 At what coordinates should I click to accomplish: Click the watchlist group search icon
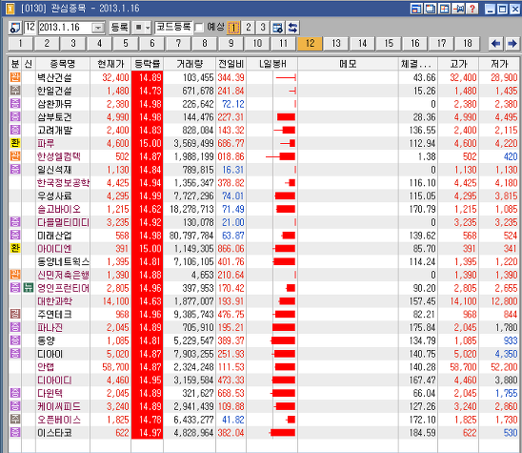[14, 28]
